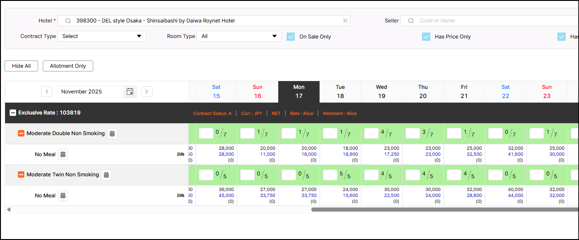Viewport: 579px width, 240px height.
Task: Collapse the Exclusive Rate 103819 section
Action: [x=13, y=113]
